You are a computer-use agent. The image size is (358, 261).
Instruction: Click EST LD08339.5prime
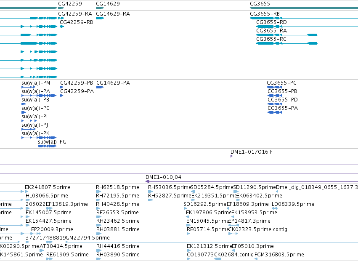pos(293,204)
